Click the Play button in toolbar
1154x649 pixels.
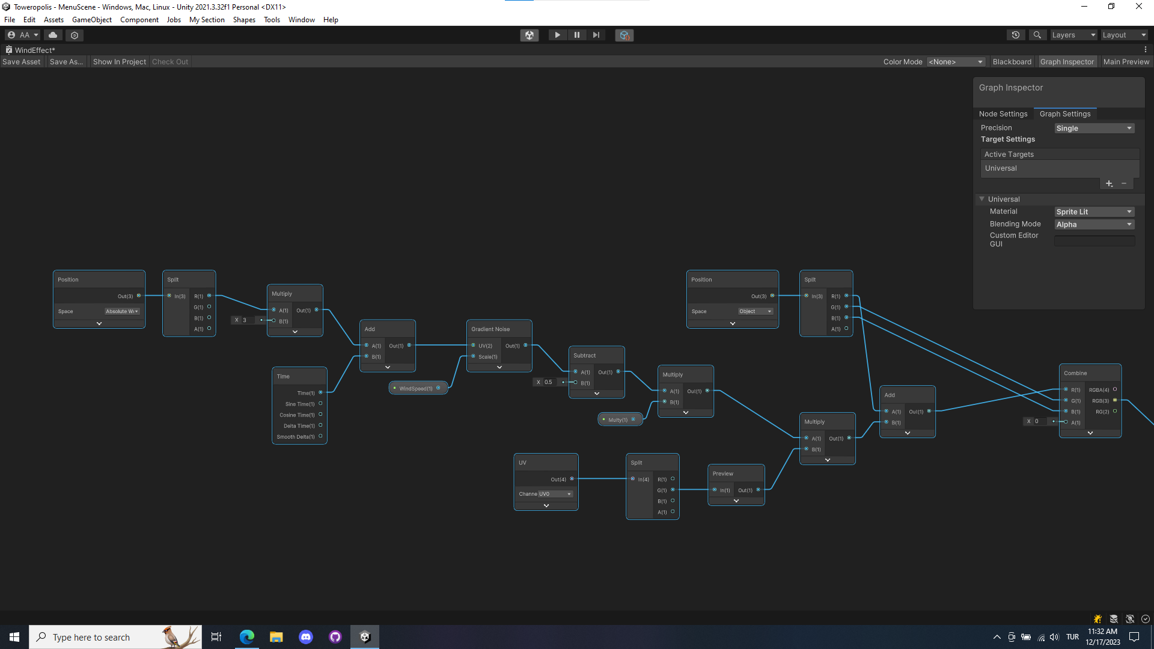pyautogui.click(x=557, y=35)
